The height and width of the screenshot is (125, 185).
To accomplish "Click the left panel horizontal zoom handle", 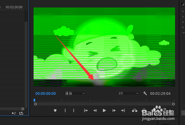I will [23, 109].
